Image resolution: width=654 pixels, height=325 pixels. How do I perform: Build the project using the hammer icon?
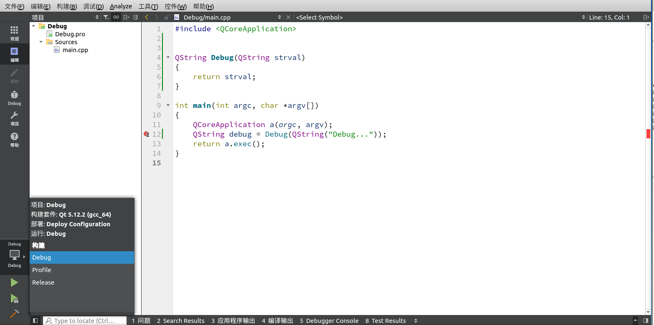pyautogui.click(x=14, y=314)
